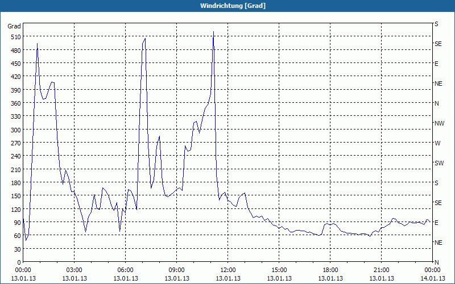
Task: Select the 90 tick label on left axis
Action: (x=18, y=223)
